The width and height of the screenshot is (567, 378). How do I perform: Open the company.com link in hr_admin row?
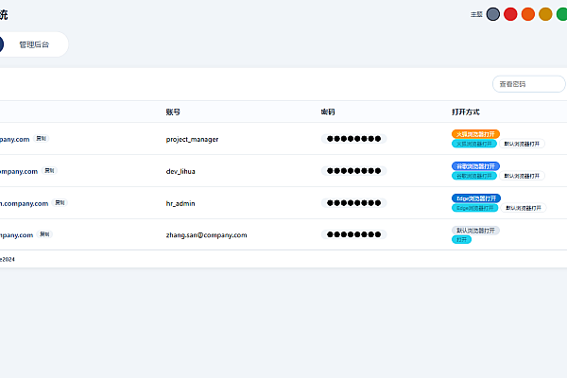coord(24,204)
